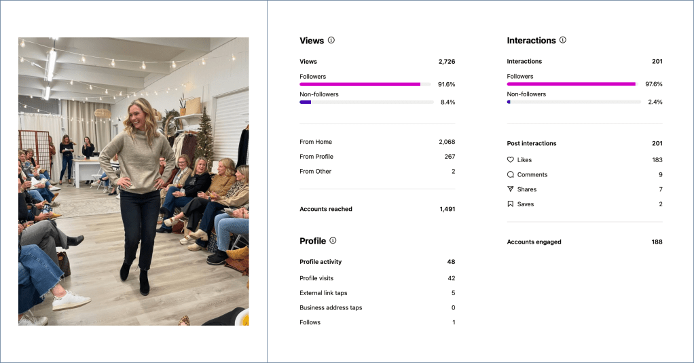
Task: Click the Accounts engaged label
Action: point(534,242)
